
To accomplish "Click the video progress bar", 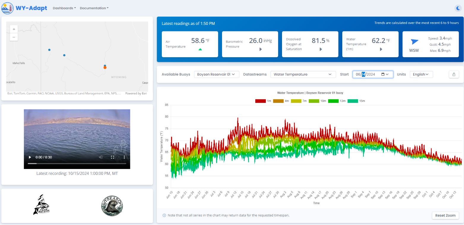I will coord(77,164).
